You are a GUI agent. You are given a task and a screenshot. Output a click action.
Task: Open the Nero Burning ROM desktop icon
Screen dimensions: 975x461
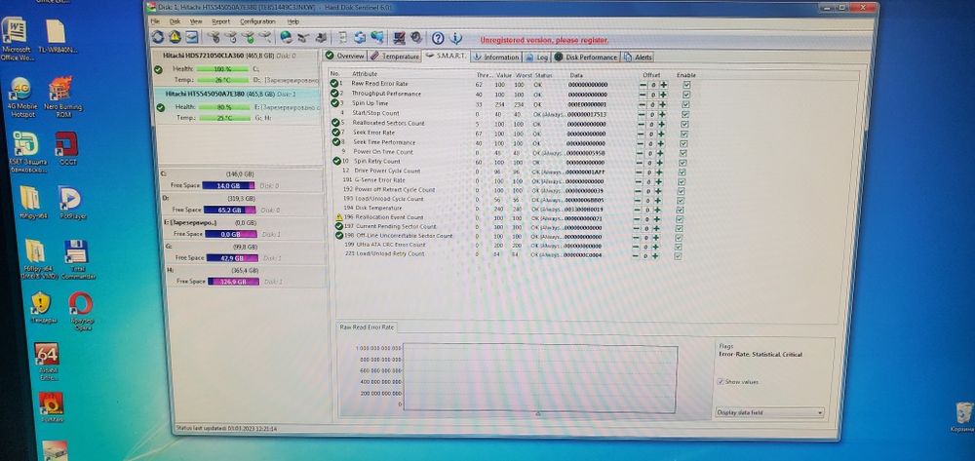tap(62, 96)
